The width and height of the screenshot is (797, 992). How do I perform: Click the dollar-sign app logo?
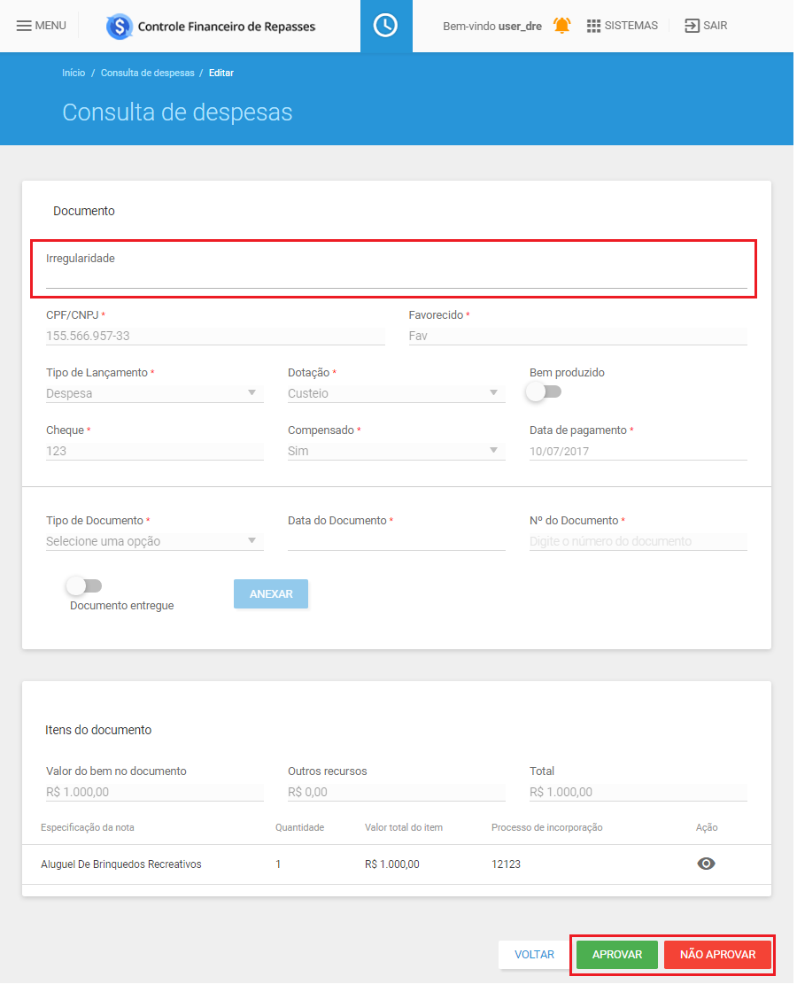click(120, 27)
